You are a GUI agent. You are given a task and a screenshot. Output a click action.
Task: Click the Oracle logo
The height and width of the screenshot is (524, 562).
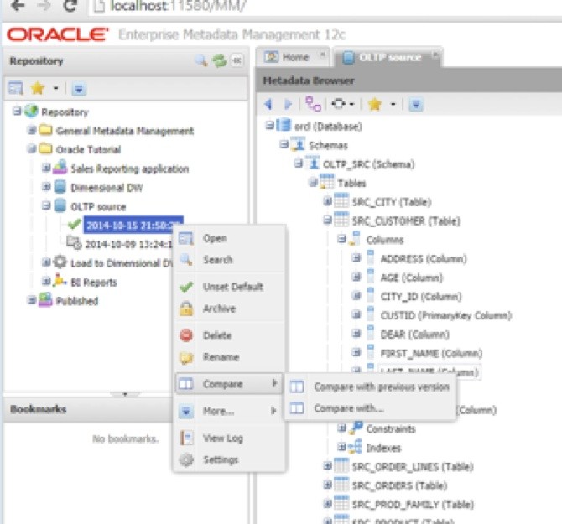pyautogui.click(x=58, y=34)
